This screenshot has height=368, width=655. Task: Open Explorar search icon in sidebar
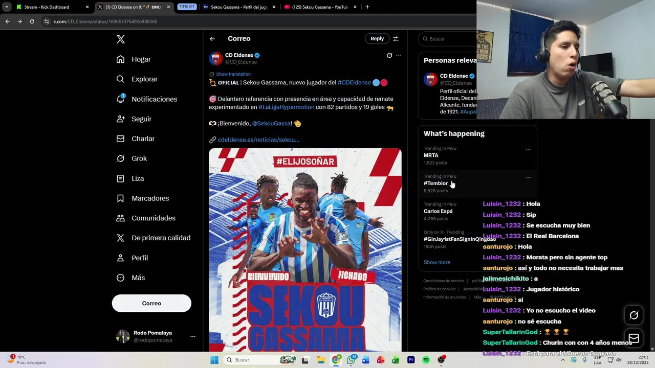tap(120, 79)
